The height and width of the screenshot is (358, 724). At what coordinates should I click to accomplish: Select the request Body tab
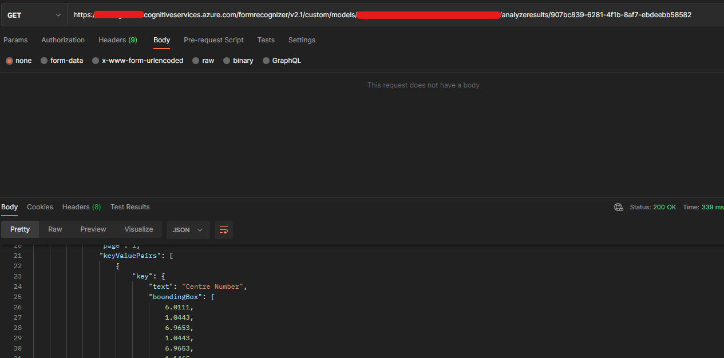point(161,40)
